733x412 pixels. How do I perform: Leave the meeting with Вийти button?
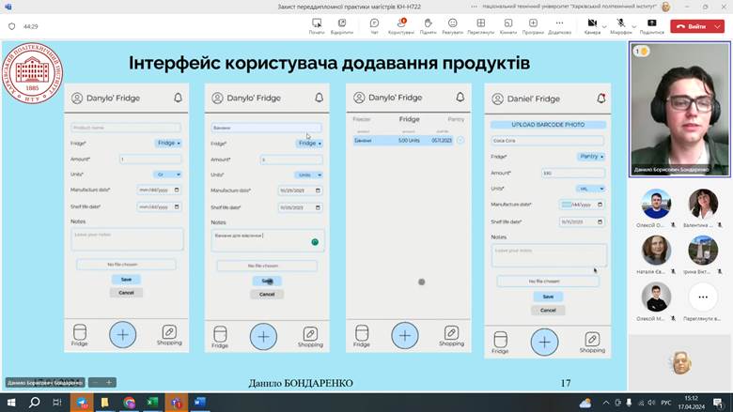coord(692,26)
